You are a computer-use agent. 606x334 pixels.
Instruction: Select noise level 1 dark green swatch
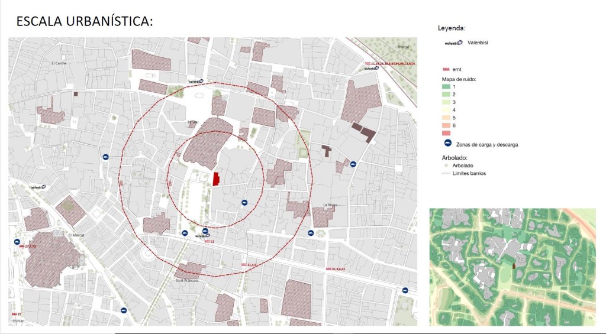pos(446,87)
